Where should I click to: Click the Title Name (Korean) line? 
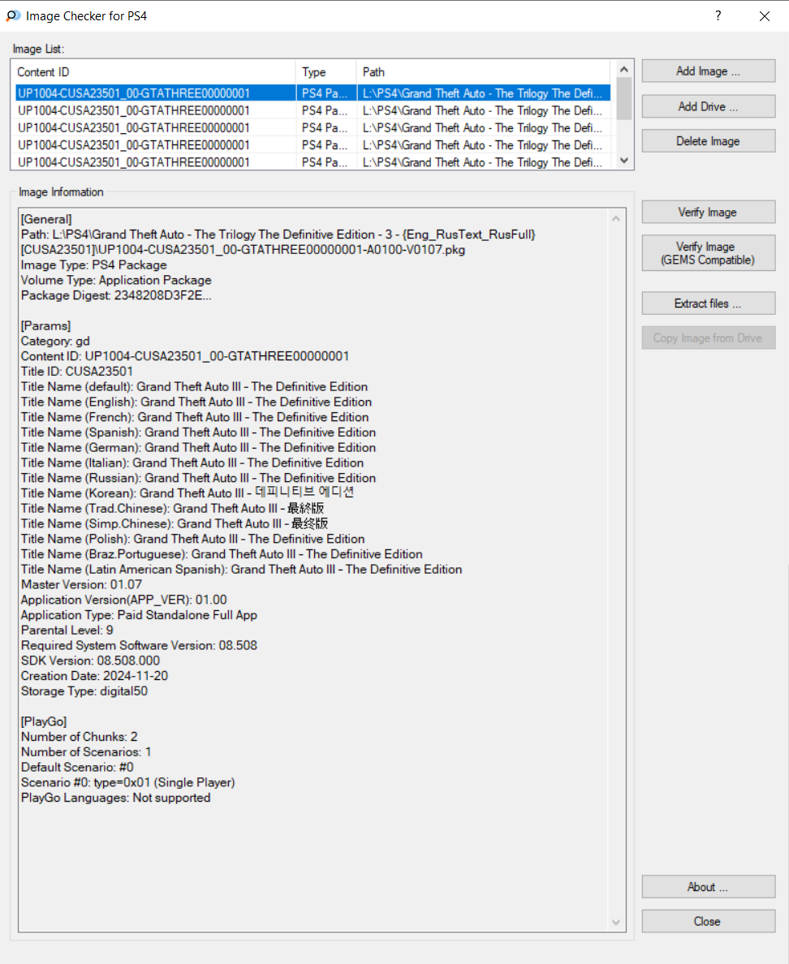click(188, 493)
